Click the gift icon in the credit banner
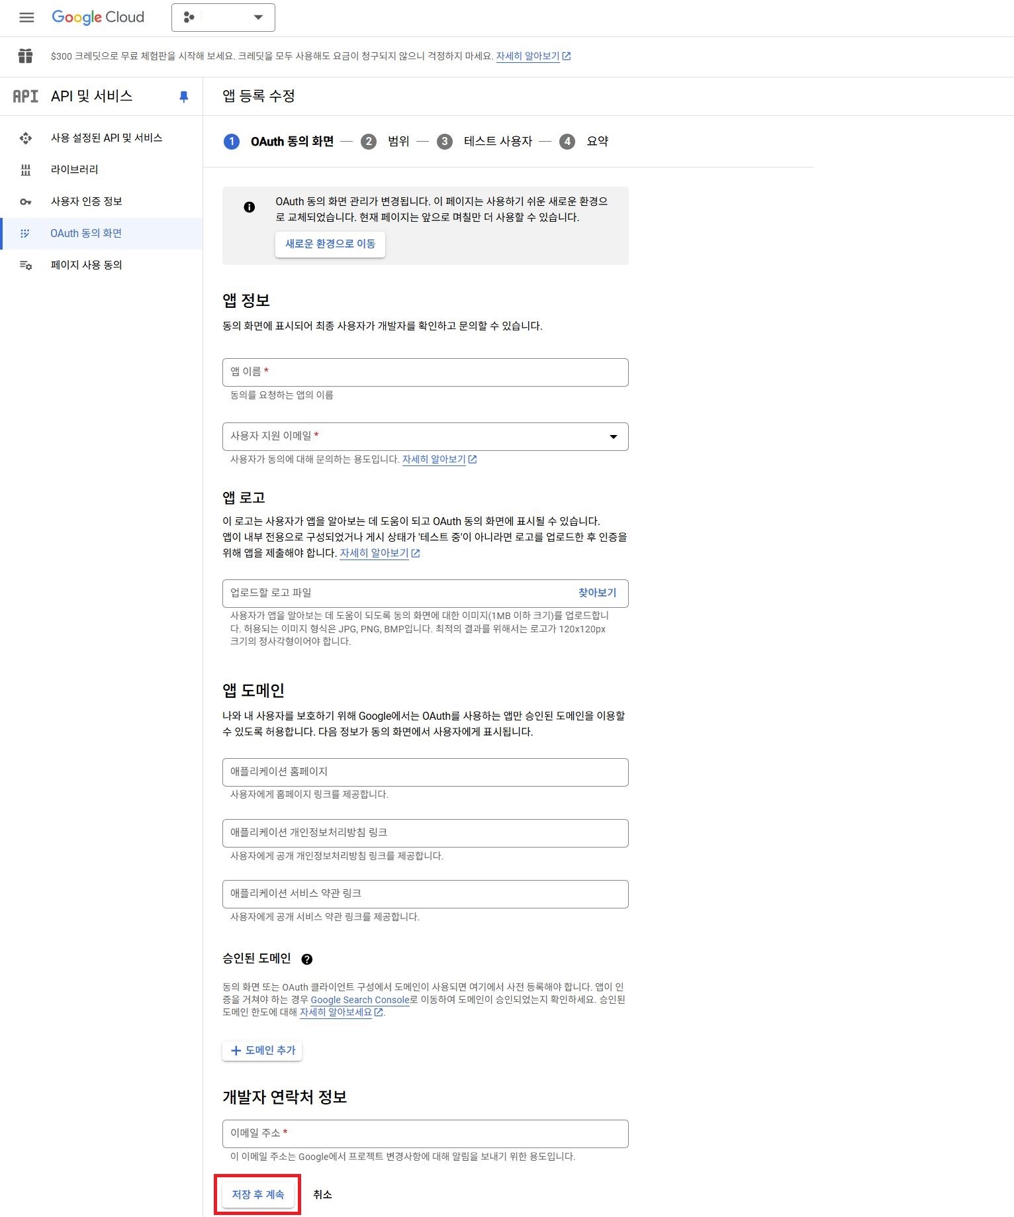This screenshot has height=1217, width=1014. point(26,56)
